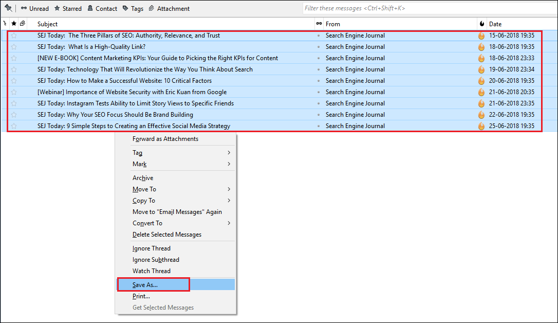This screenshot has height=323, width=558.
Task: Star the Website Security webinar message
Action: (x=14, y=92)
